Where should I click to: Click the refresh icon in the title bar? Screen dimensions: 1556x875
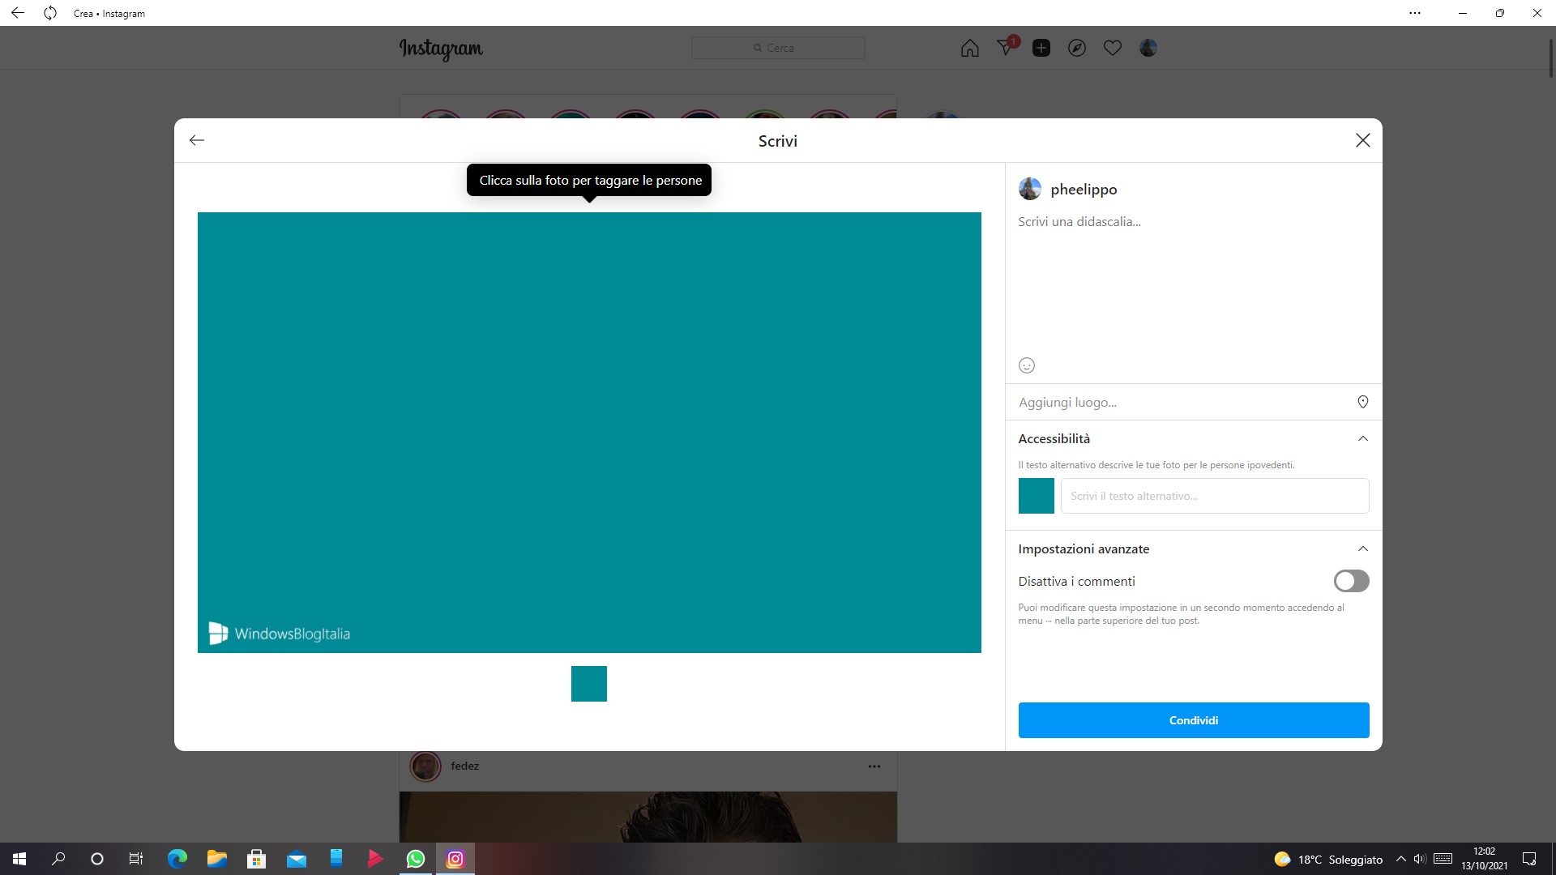pyautogui.click(x=50, y=13)
